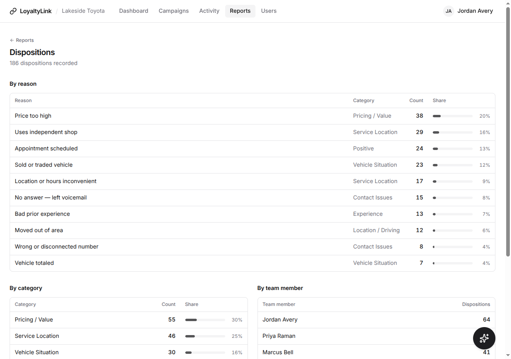Viewport: 511px width, 359px height.
Task: Switch to the Campaigns tab
Action: [x=174, y=11]
